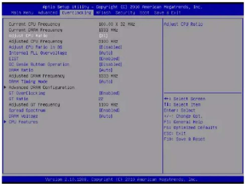245x184 pixels.
Task: Toggle EIST [Enabled] value
Action: tap(109, 59)
